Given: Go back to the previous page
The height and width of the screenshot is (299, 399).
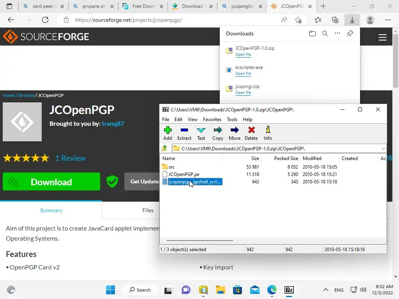Looking at the screenshot, I should tap(11, 20).
